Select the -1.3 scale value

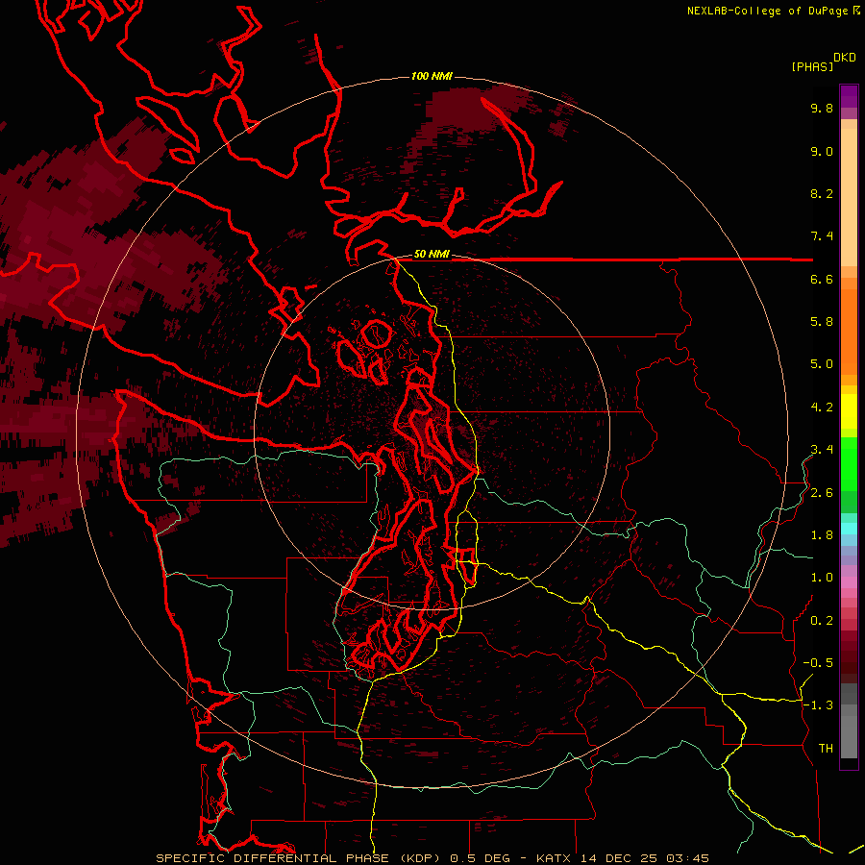coord(818,705)
